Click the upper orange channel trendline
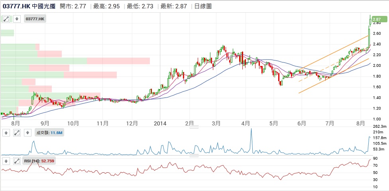The image size is (389, 191). click(335, 52)
